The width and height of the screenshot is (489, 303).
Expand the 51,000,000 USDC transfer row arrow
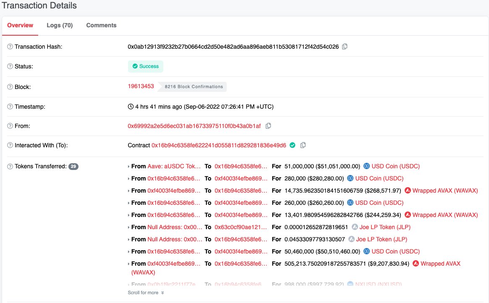(128, 167)
